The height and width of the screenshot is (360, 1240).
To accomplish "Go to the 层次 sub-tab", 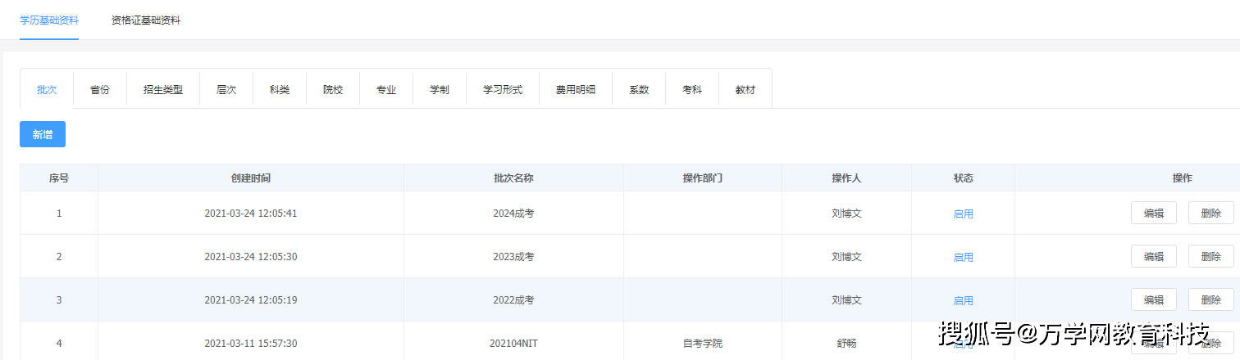I will click(226, 90).
